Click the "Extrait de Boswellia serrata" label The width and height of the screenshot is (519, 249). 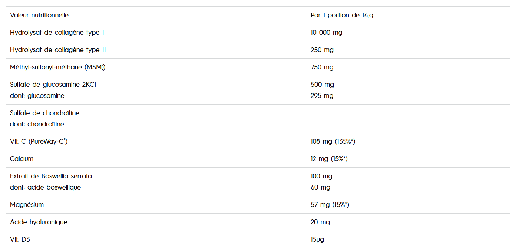[51, 176]
